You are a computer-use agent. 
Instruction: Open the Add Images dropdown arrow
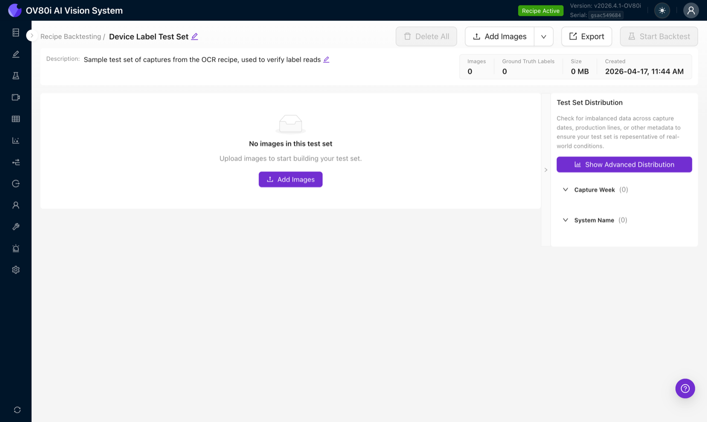click(544, 36)
